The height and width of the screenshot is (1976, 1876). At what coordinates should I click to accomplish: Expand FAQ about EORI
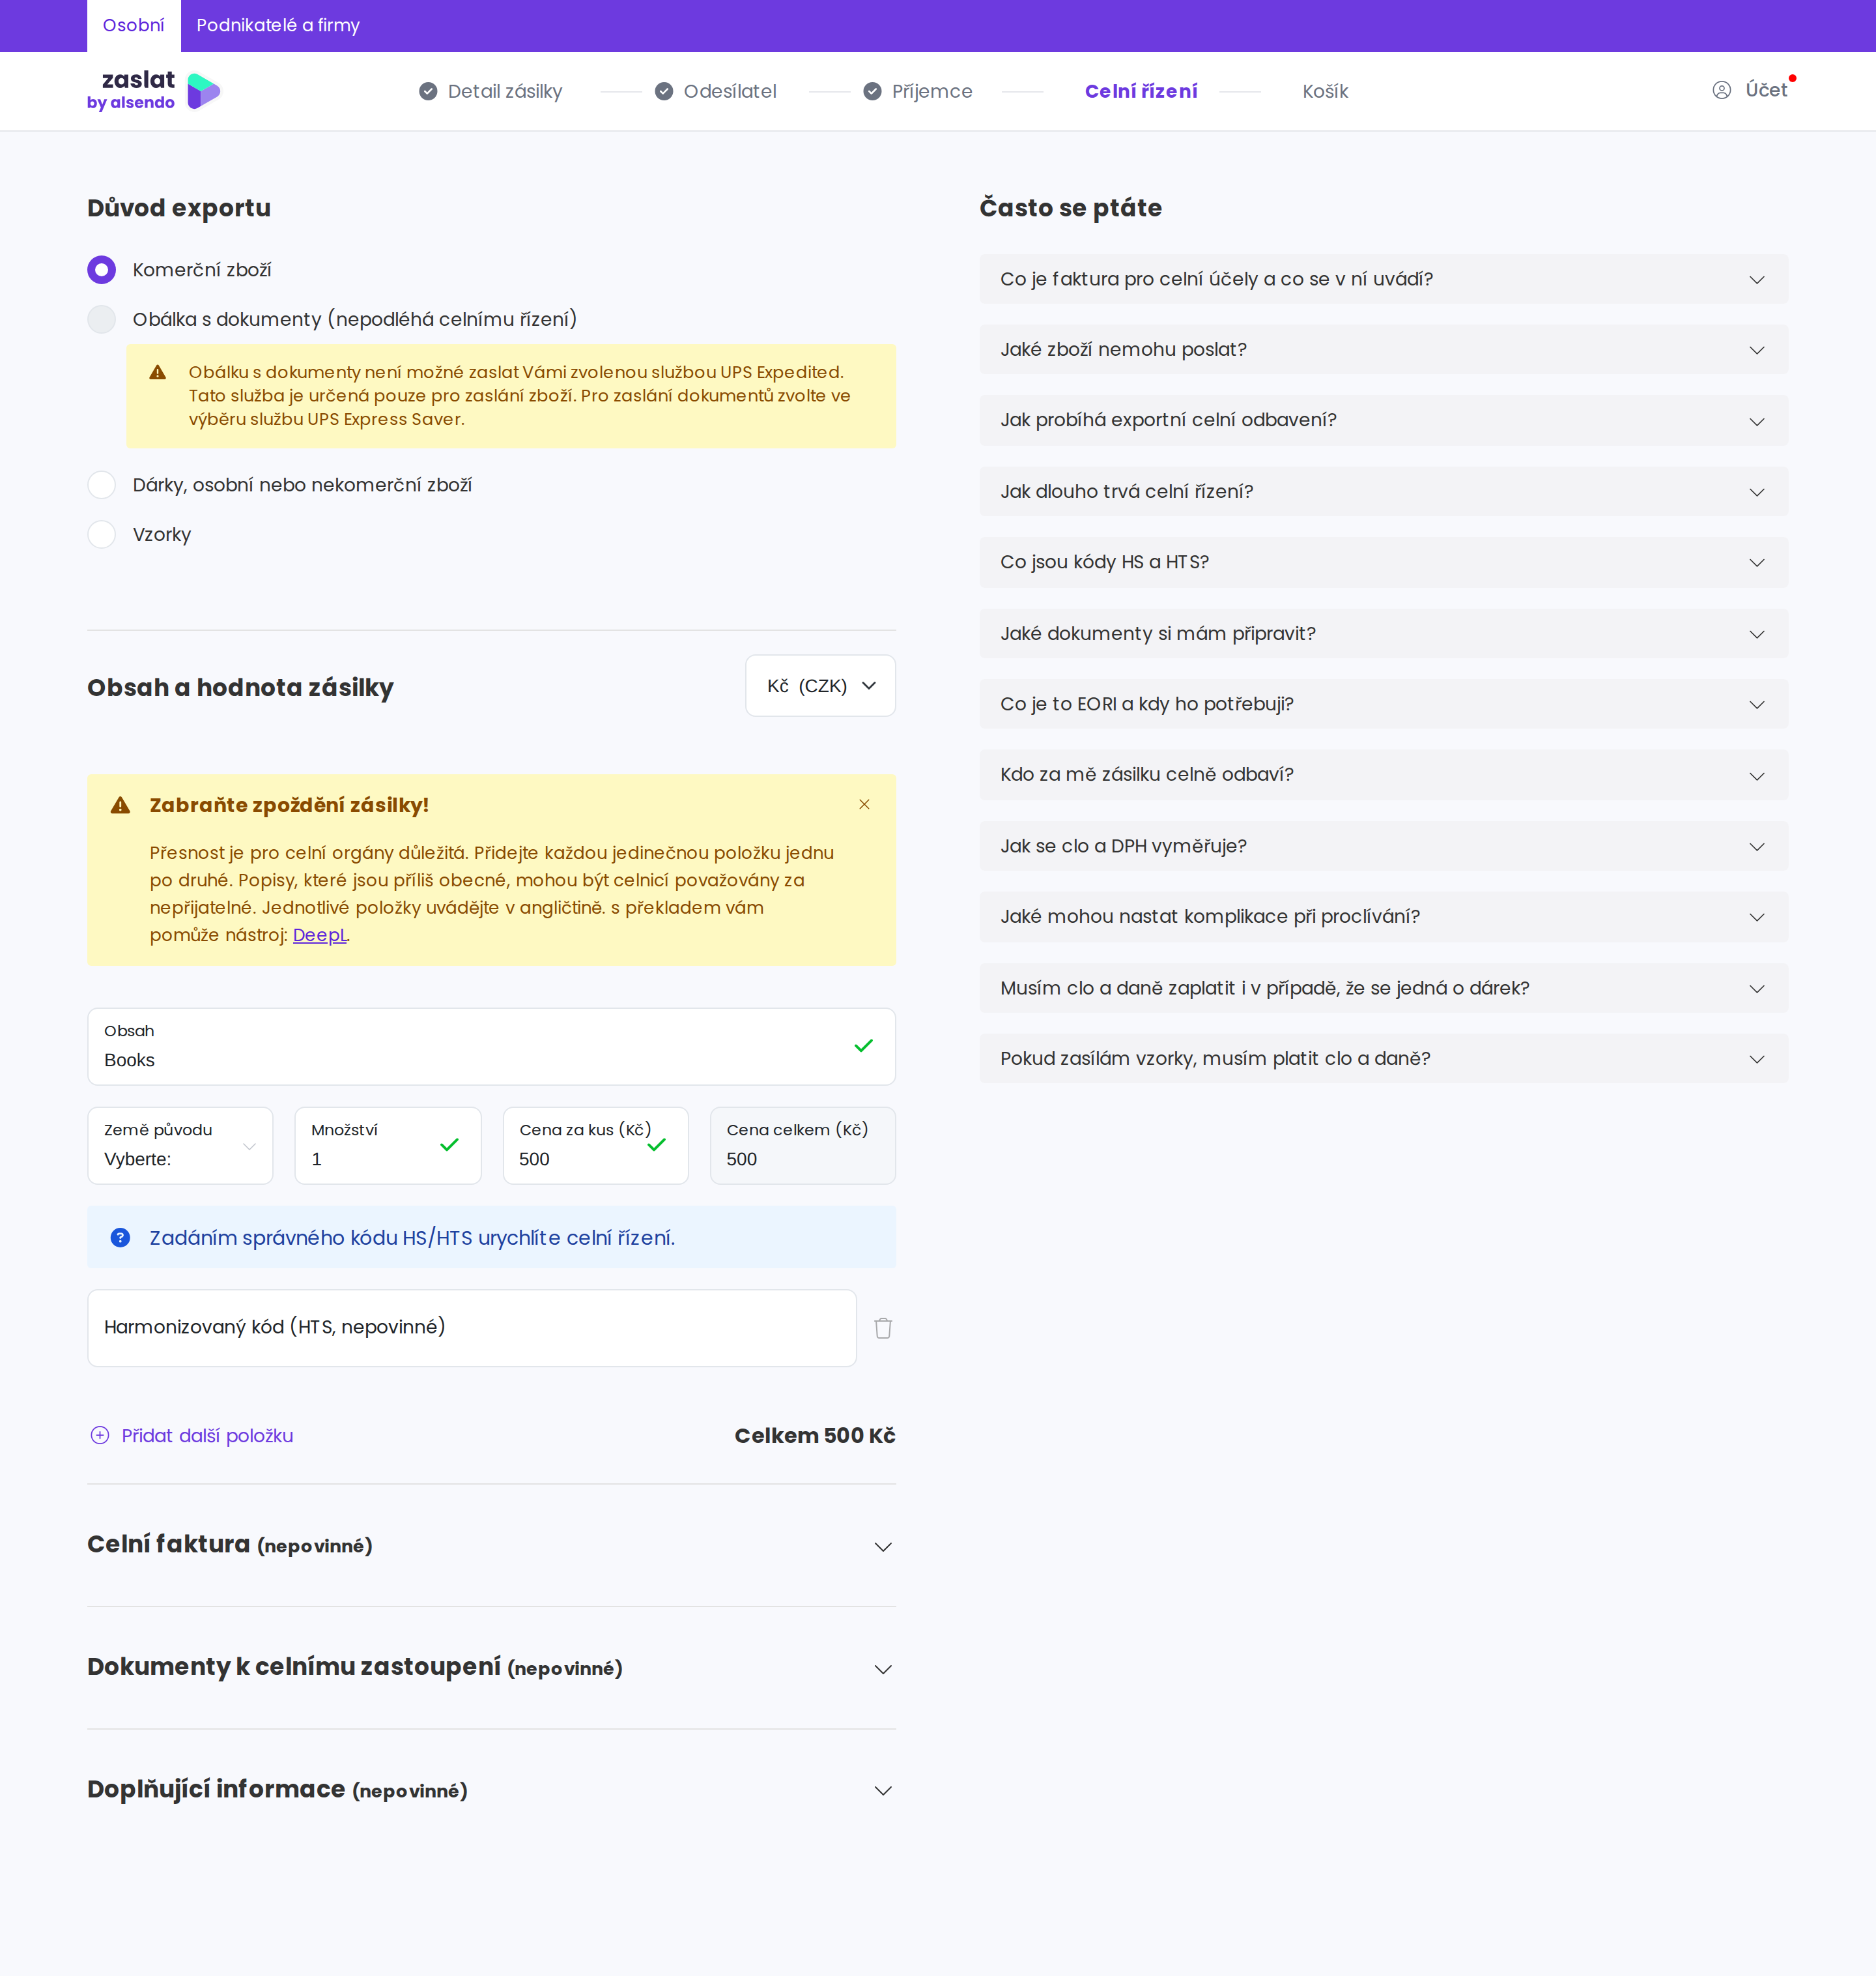[1383, 705]
